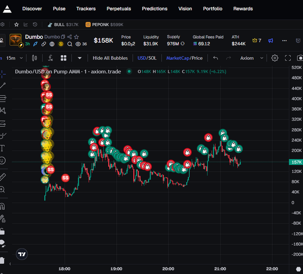Open the watchlist star in ticker bar
This screenshot has height=274, width=303.
(16, 24)
